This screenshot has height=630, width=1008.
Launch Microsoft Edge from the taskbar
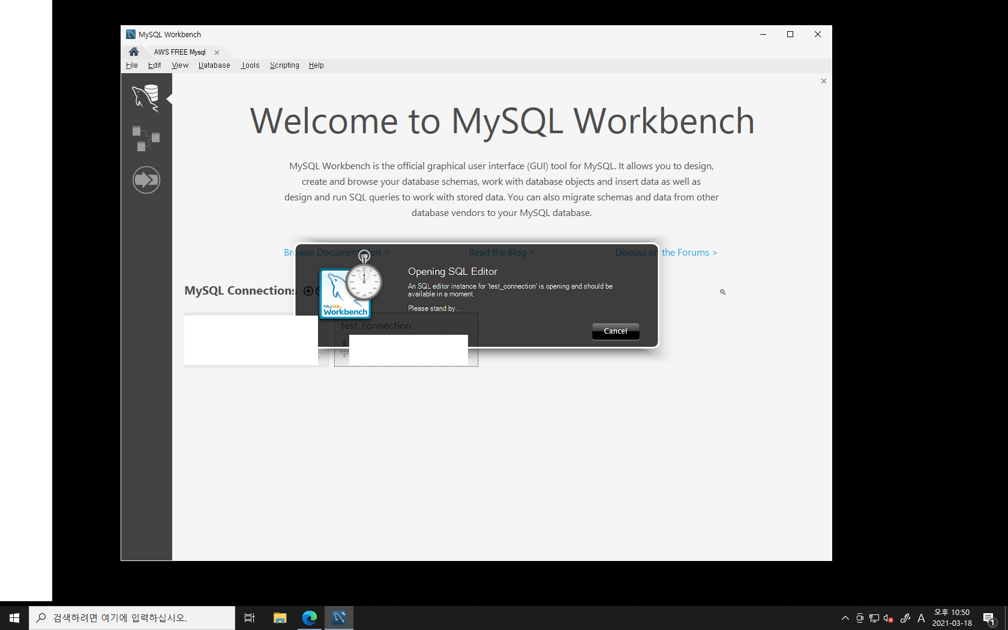coord(310,618)
